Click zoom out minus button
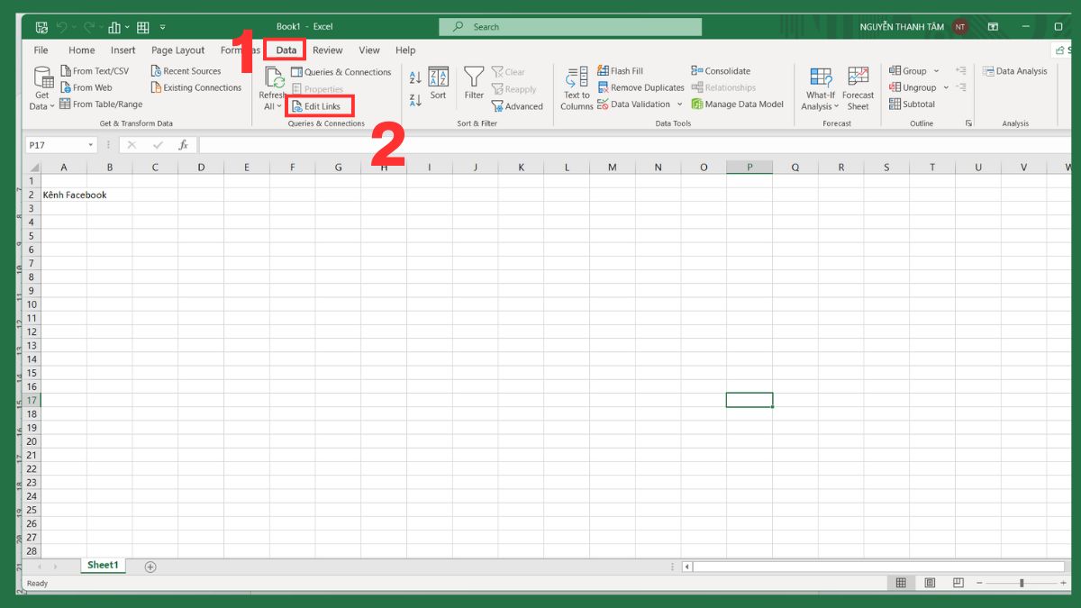The height and width of the screenshot is (608, 1081). coord(979,584)
